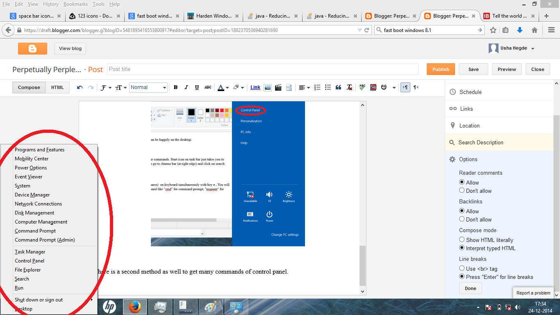Switch to the HTML editing tab
The width and height of the screenshot is (560, 315).
tap(57, 87)
